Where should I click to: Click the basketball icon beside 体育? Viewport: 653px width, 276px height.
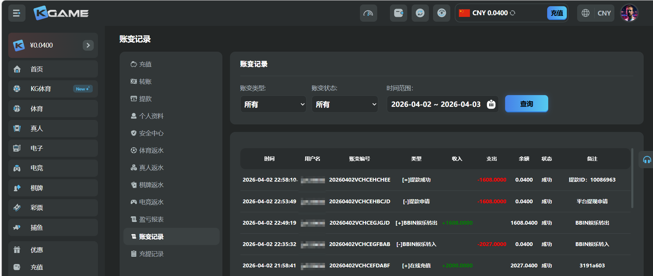[x=17, y=109]
